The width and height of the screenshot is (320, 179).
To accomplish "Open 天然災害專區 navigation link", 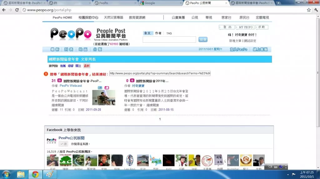I will click(113, 17).
